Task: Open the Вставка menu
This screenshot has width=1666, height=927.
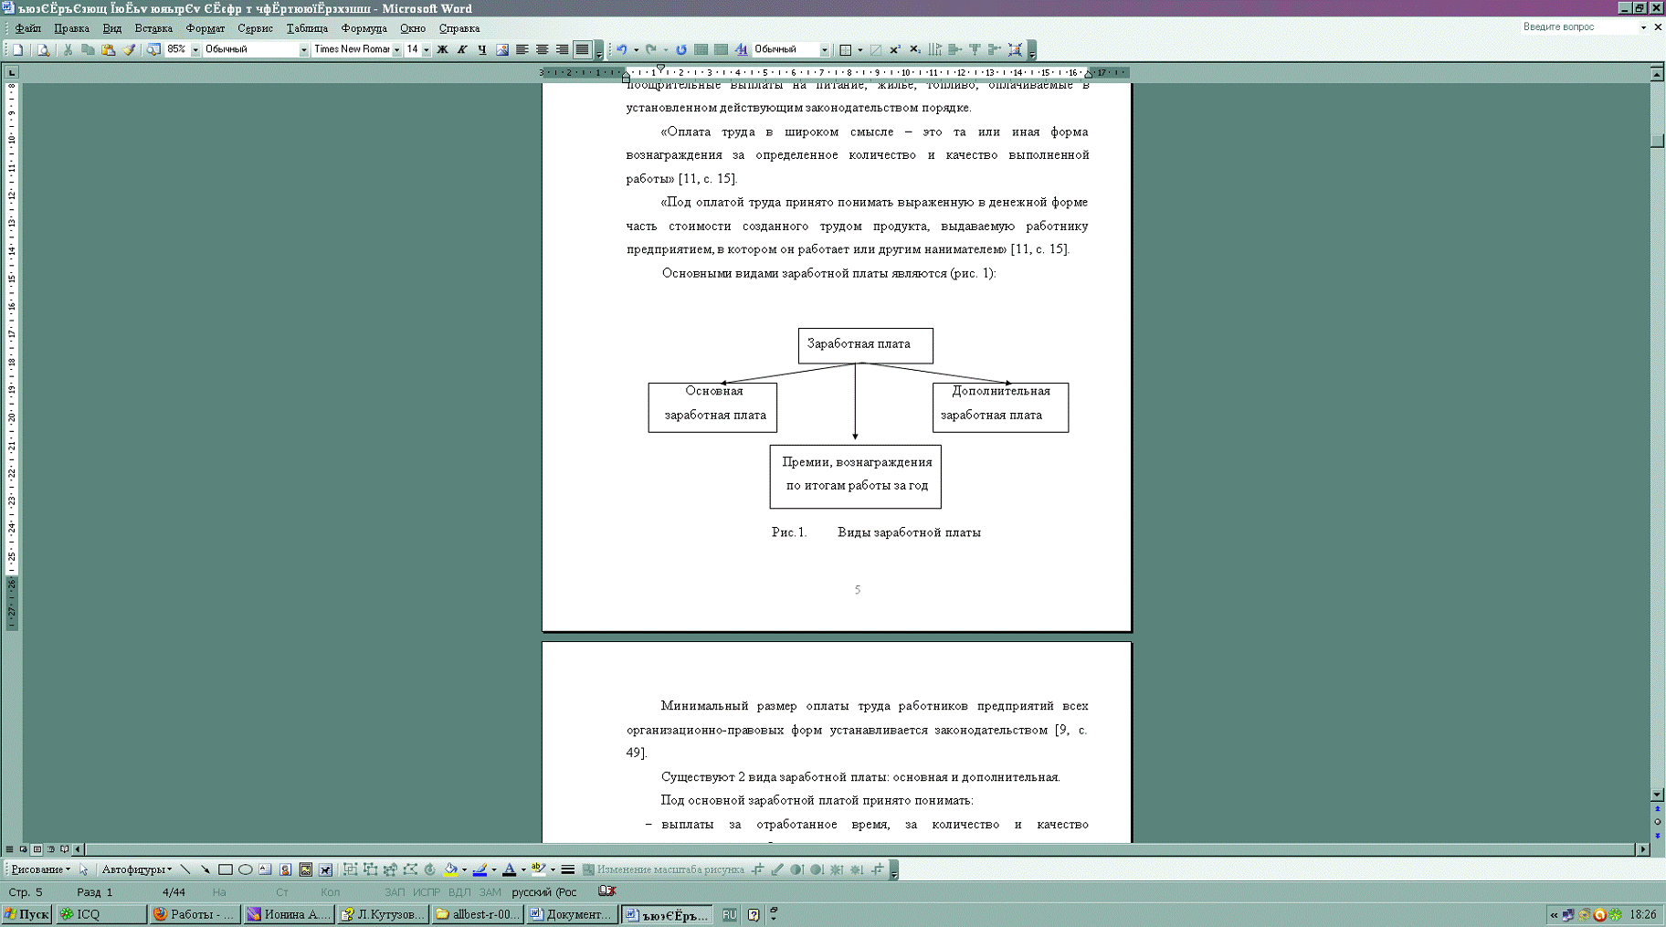Action: coord(153,28)
